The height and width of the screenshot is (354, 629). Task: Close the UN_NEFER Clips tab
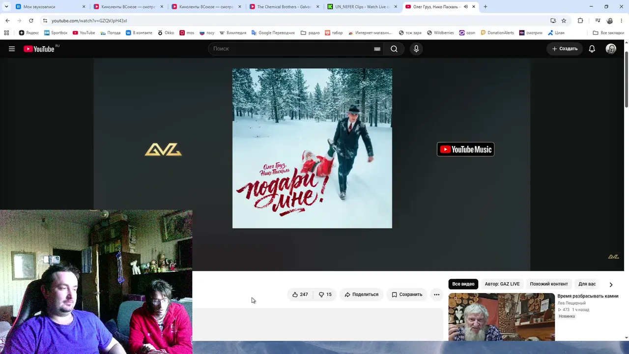396,7
